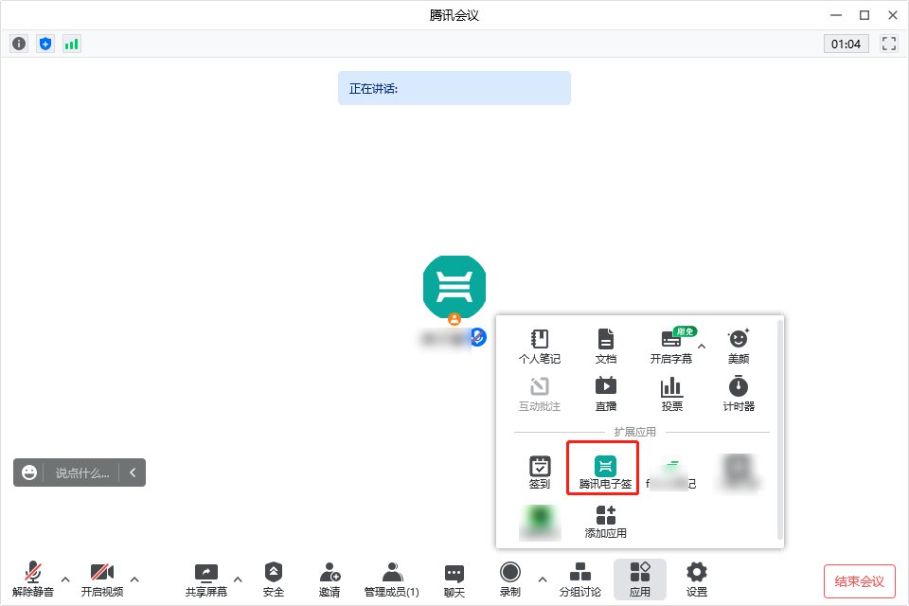The width and height of the screenshot is (909, 606).
Task: Minimize the 腾讯会议 window
Action: 836,16
